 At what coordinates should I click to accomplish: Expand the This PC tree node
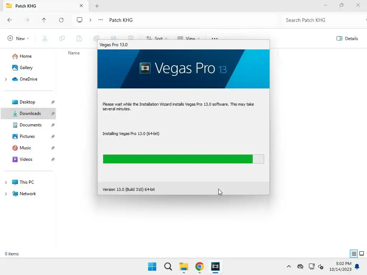click(6, 182)
